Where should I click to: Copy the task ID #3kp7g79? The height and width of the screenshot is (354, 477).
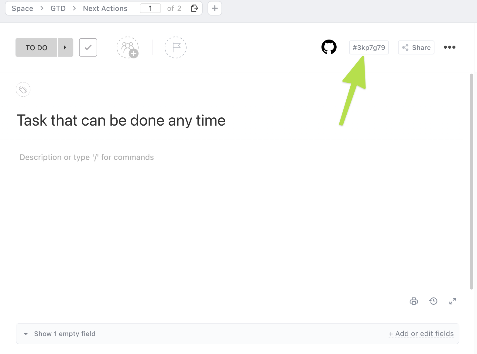click(x=369, y=47)
